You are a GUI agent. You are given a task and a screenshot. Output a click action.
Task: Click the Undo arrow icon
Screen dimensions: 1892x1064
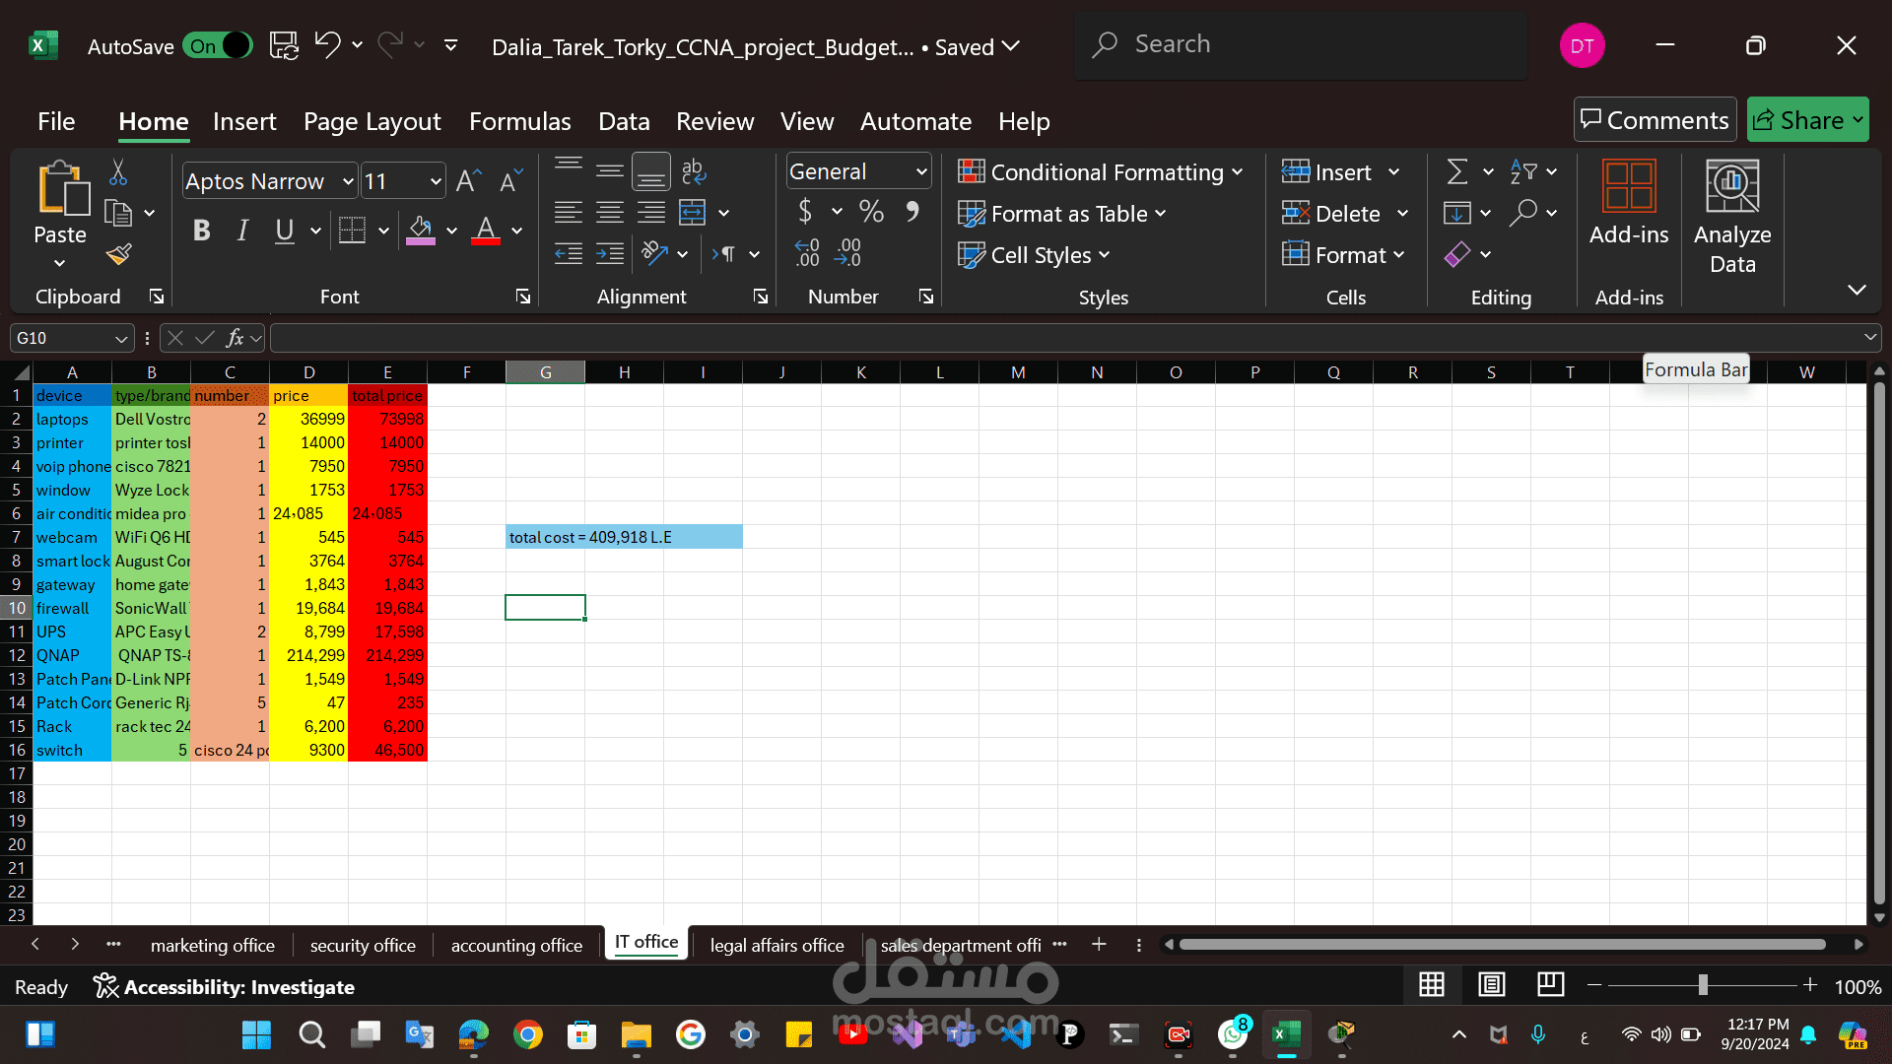tap(327, 44)
